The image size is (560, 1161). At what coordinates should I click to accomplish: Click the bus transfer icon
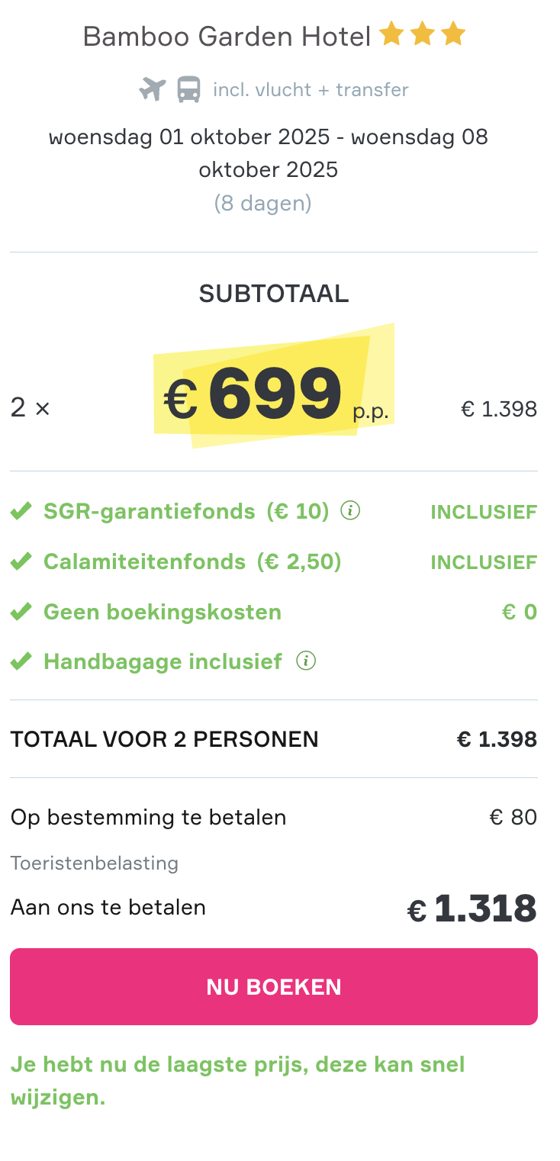pos(188,89)
